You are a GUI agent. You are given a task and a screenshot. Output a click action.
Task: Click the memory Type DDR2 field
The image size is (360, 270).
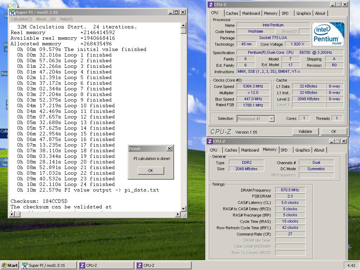[x=246, y=162]
